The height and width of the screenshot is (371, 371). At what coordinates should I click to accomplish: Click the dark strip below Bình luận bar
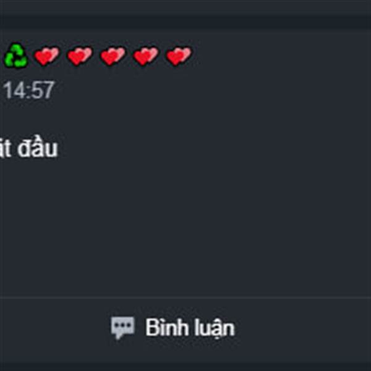[185, 366]
